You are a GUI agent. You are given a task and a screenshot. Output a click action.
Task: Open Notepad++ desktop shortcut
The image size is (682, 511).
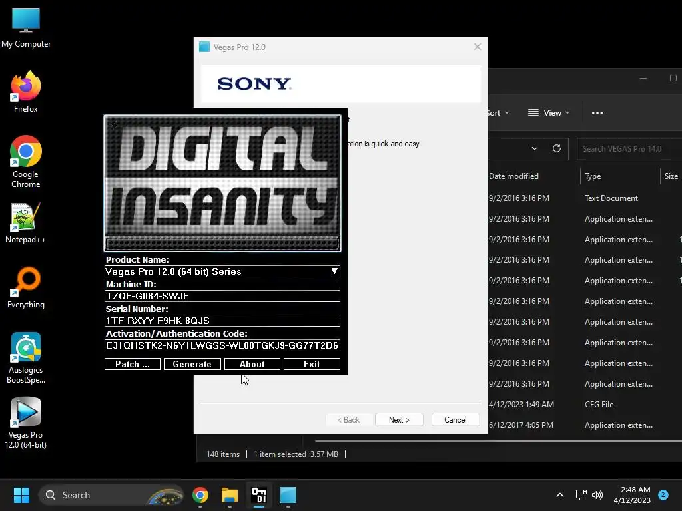(26, 224)
